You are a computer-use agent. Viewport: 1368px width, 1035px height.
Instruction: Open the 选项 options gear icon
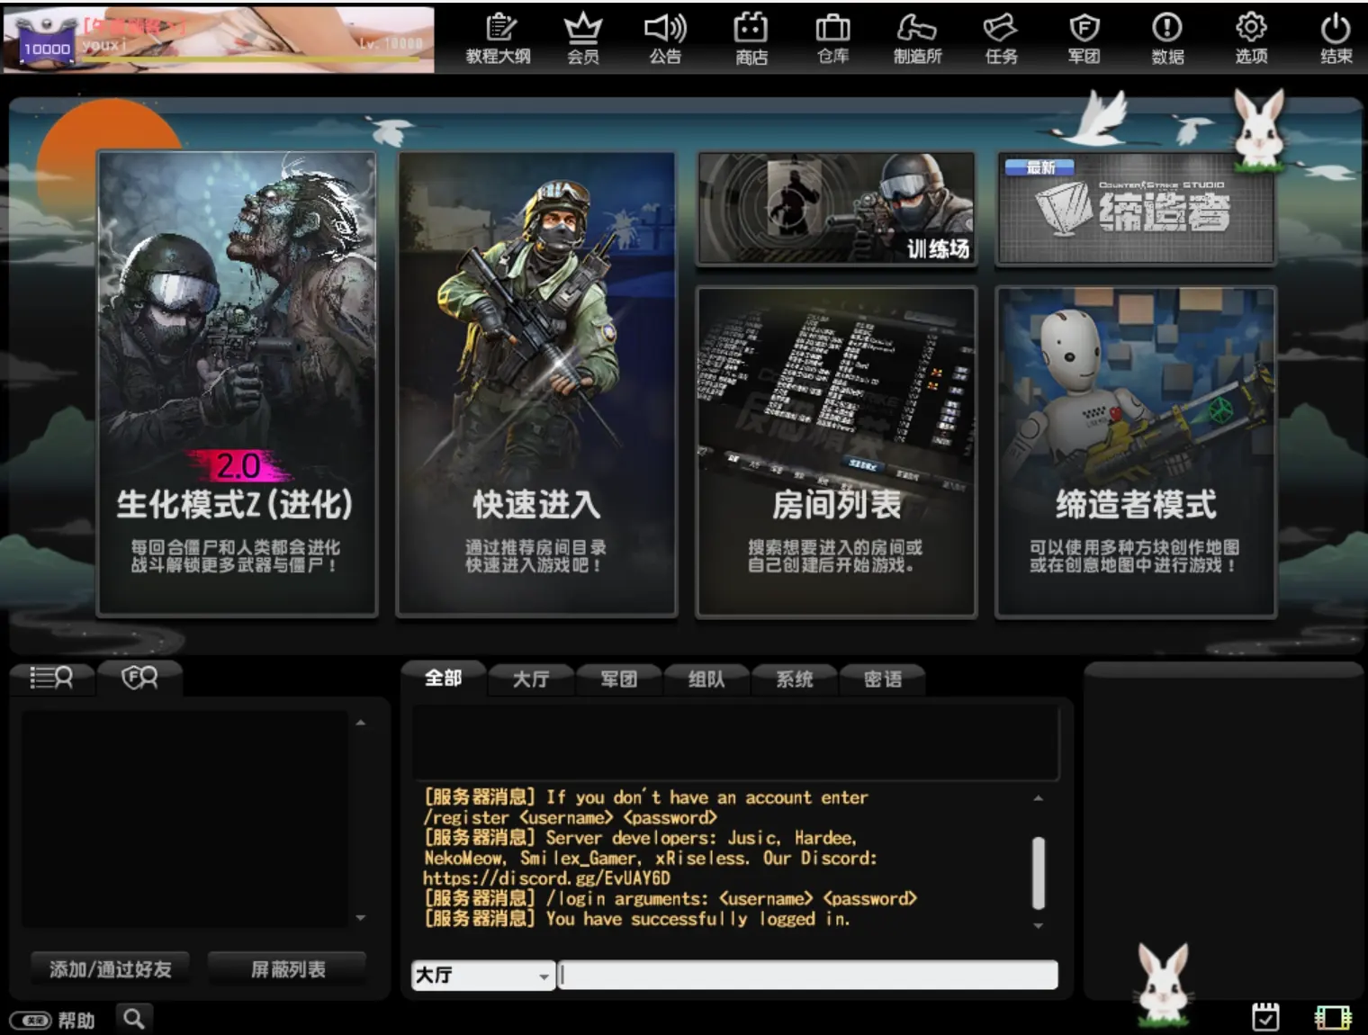click(x=1251, y=39)
